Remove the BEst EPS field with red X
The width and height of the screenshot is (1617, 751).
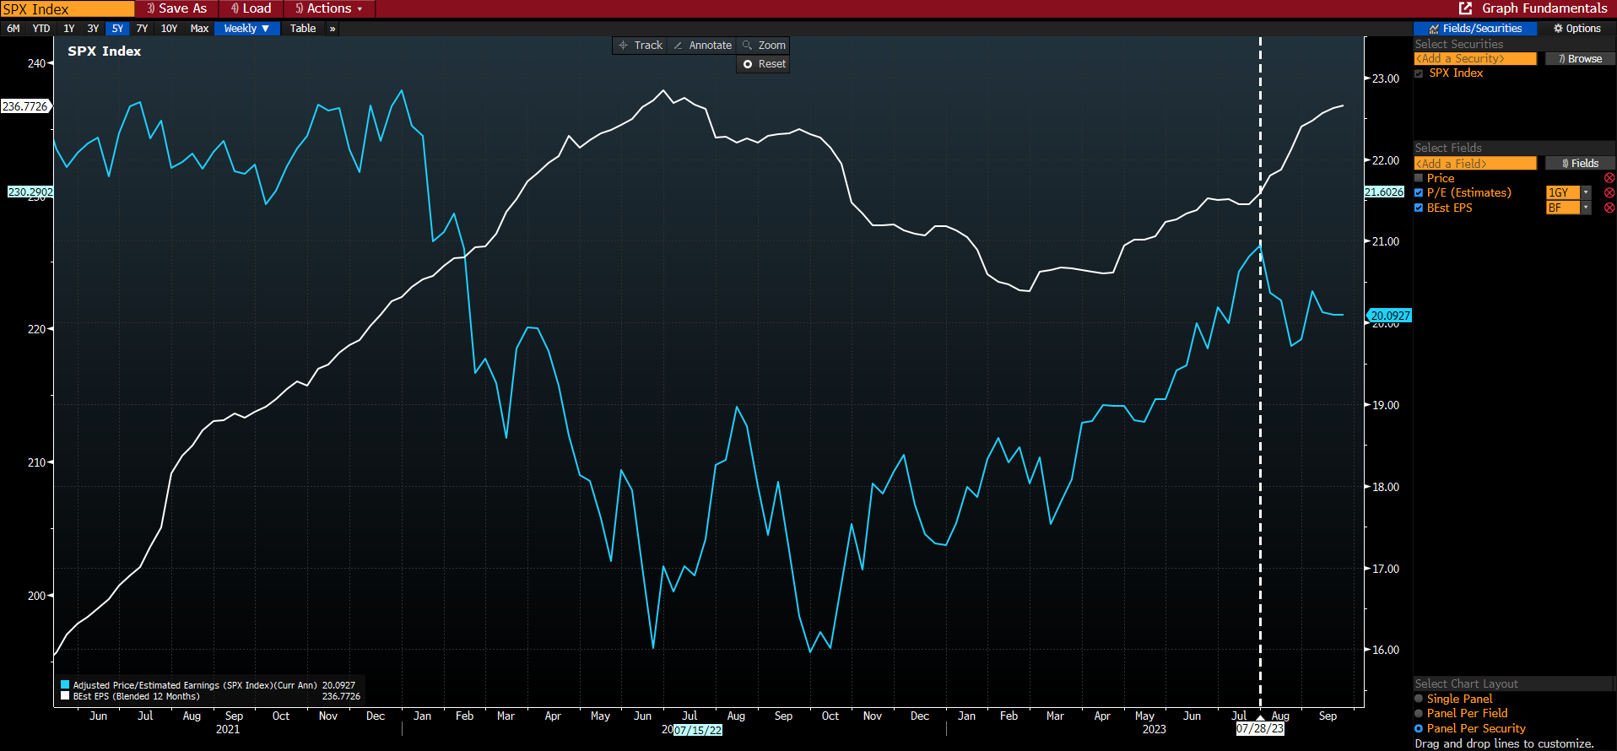tap(1609, 208)
